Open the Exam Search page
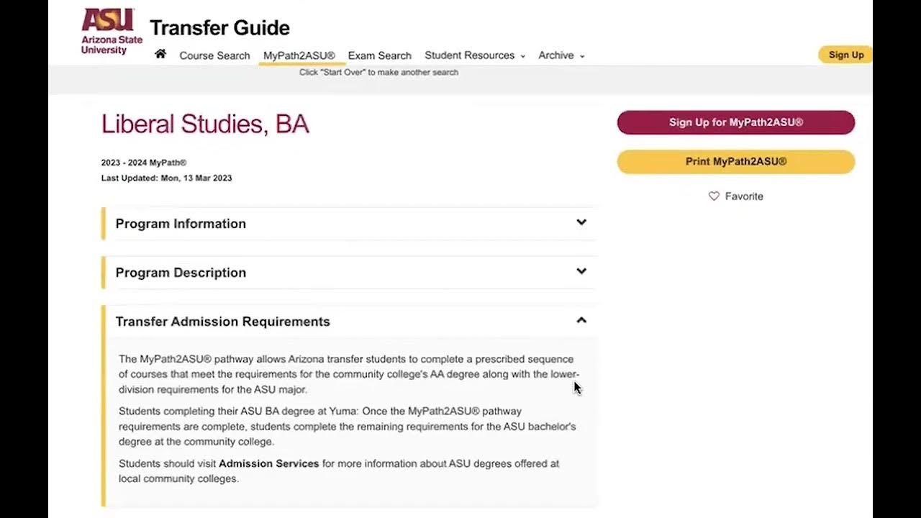Image resolution: width=921 pixels, height=518 pixels. [380, 55]
